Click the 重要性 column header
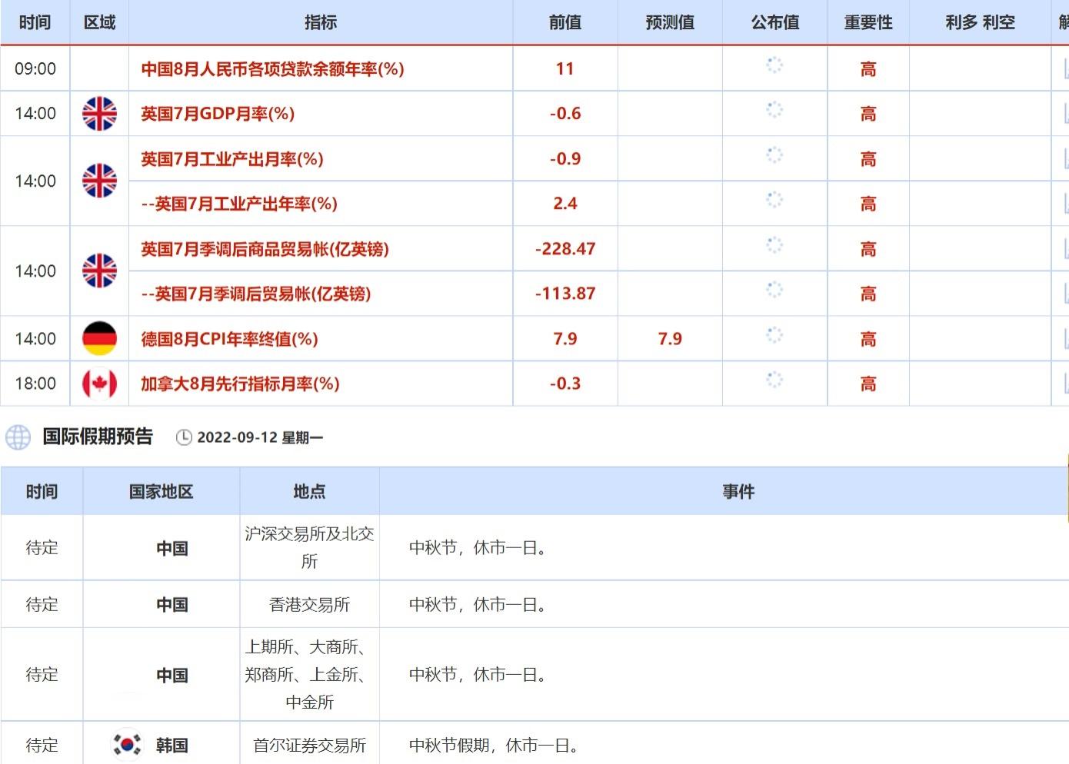This screenshot has width=1069, height=764. pyautogui.click(x=868, y=22)
